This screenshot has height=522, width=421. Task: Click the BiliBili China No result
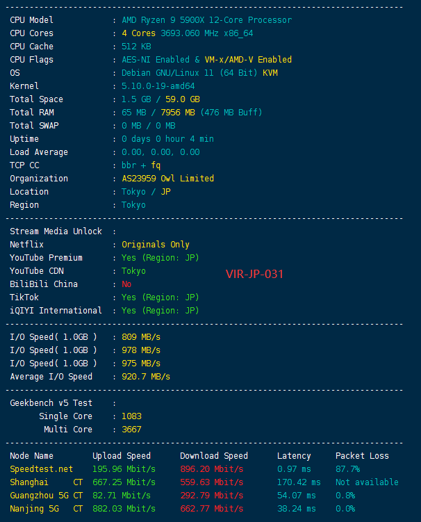(126, 284)
